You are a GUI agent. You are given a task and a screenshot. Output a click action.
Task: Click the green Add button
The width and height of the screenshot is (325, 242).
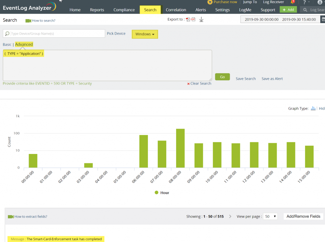288,10
